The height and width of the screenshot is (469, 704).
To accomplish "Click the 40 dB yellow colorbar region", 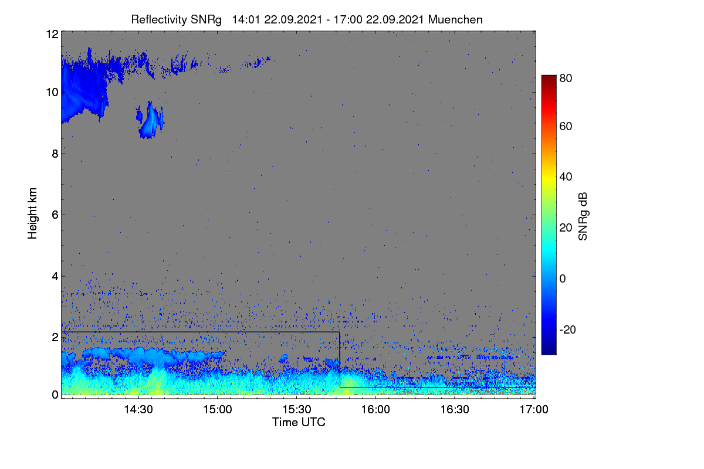I will point(549,176).
